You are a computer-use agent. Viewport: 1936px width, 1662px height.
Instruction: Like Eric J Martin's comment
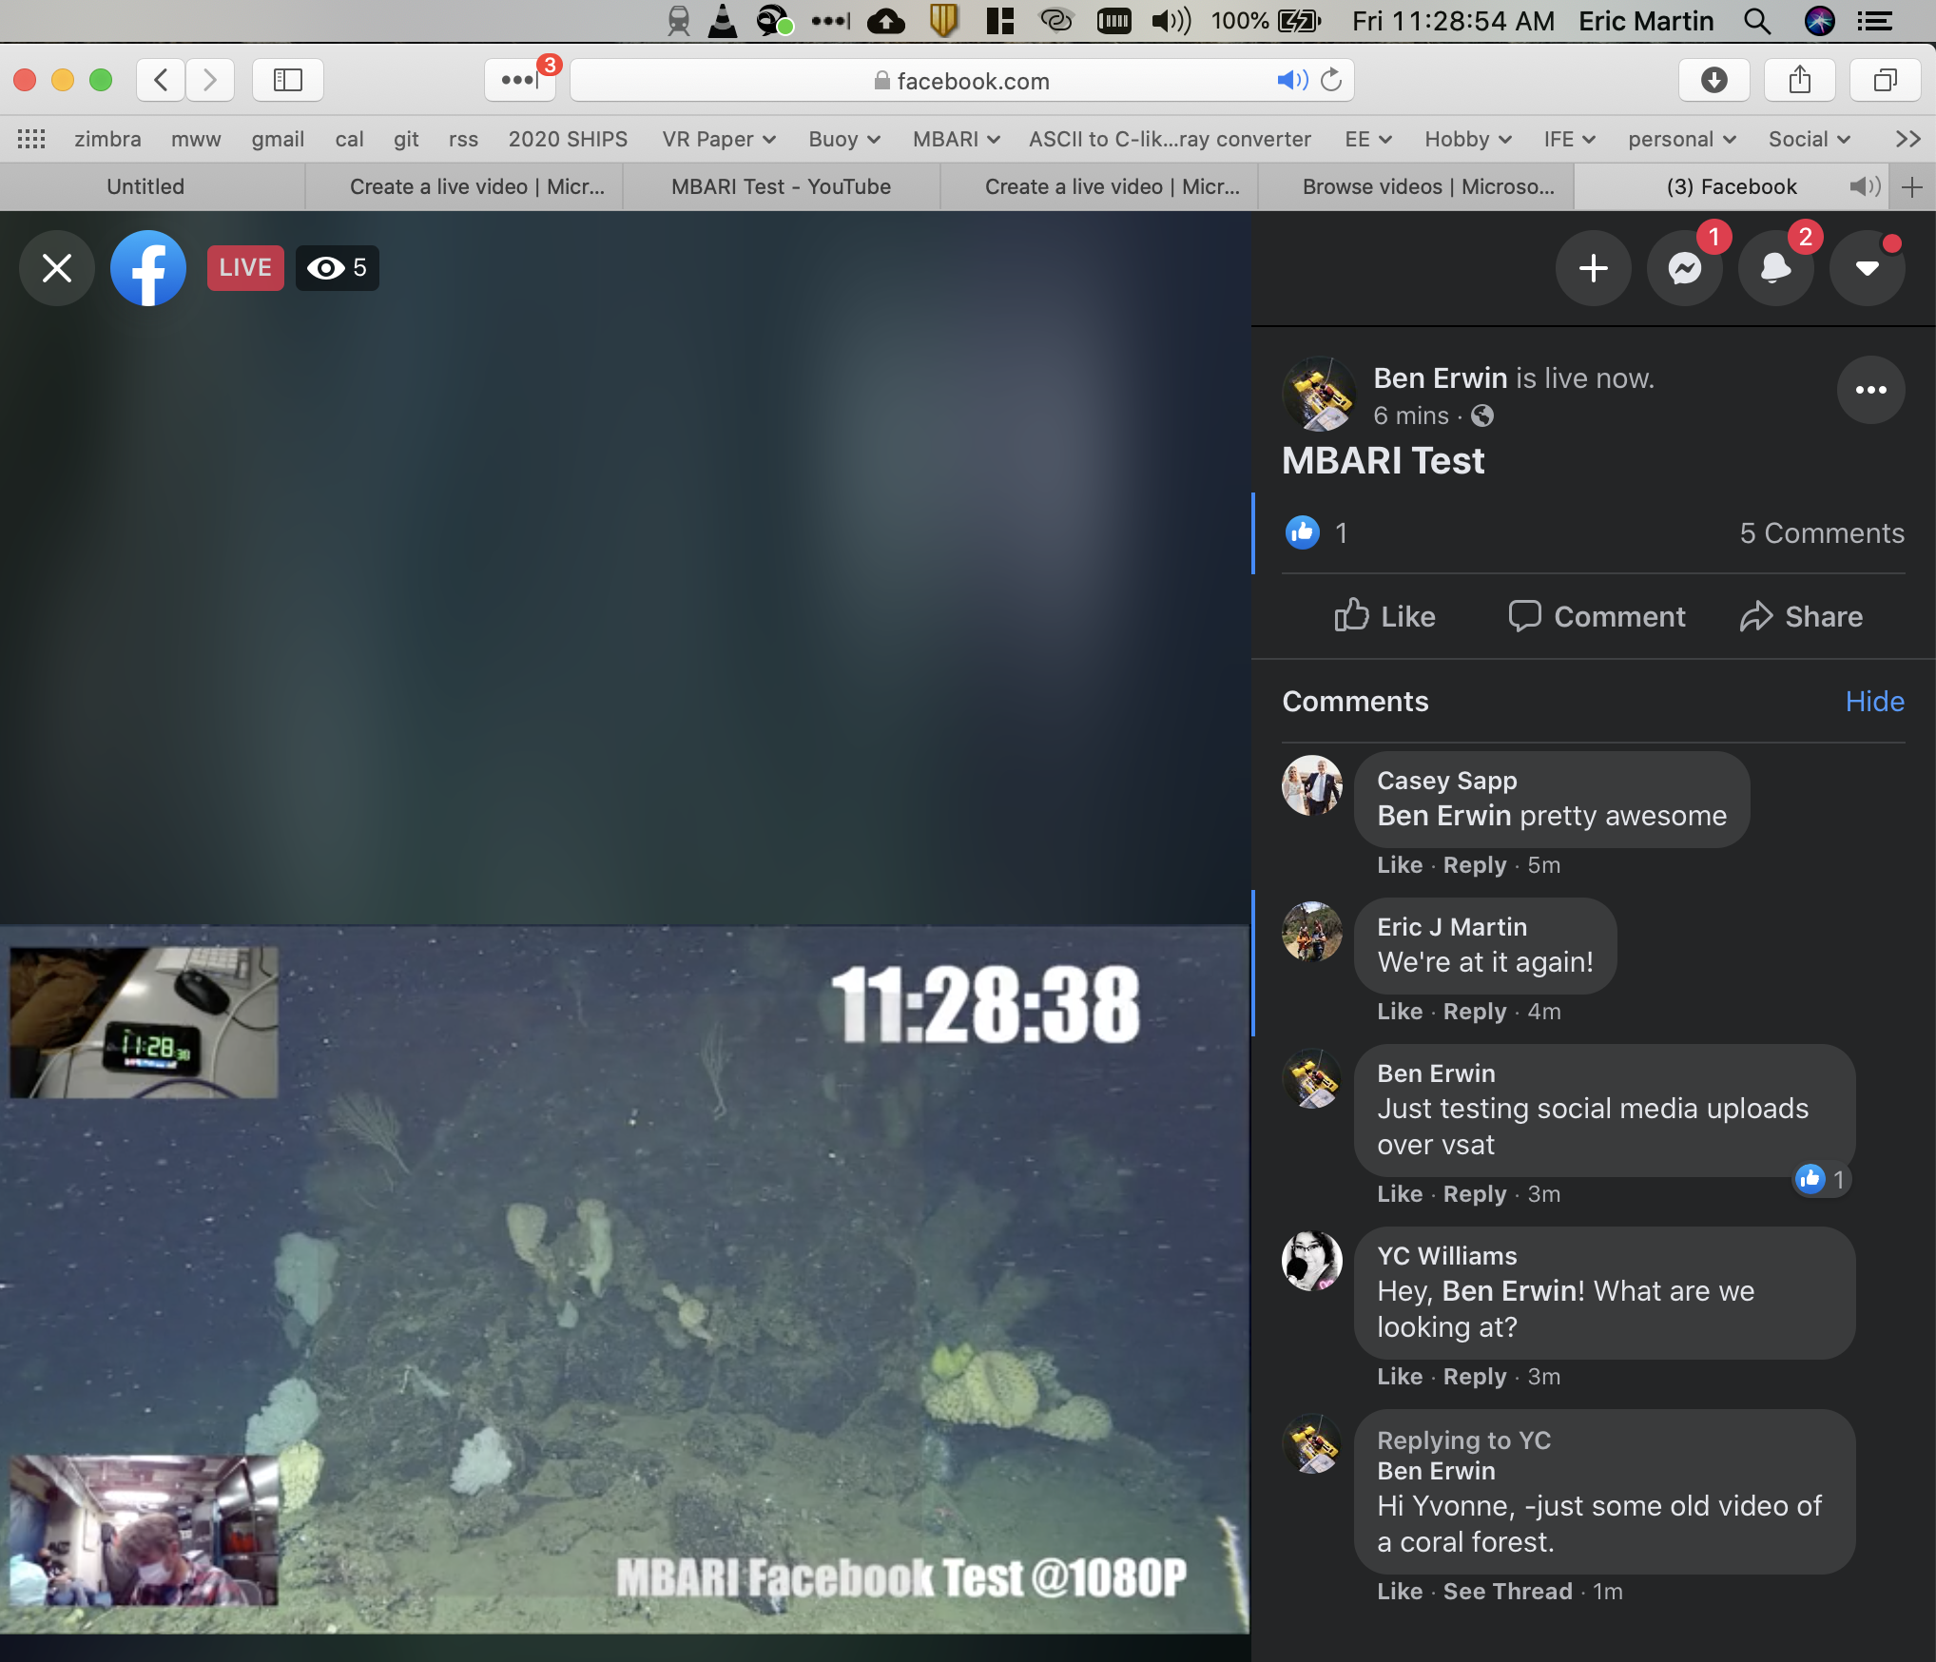tap(1400, 1012)
